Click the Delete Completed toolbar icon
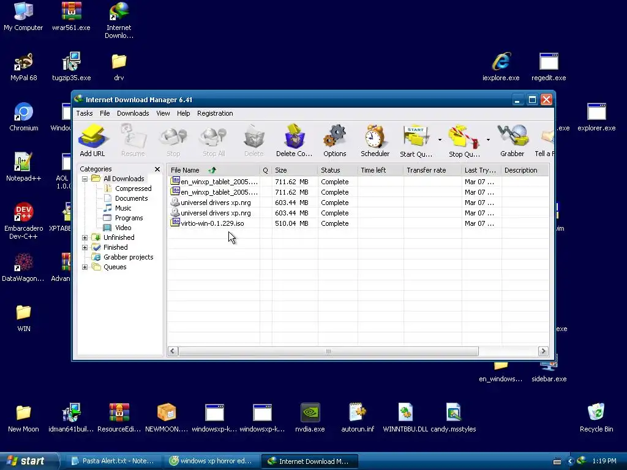627x470 pixels. point(295,140)
